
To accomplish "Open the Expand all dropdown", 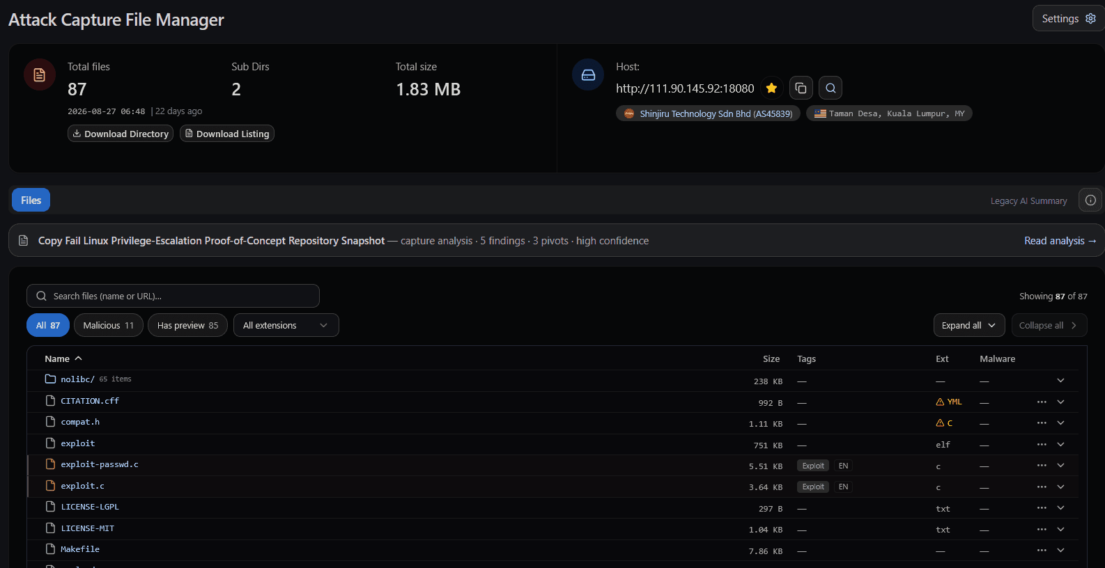I will point(969,325).
